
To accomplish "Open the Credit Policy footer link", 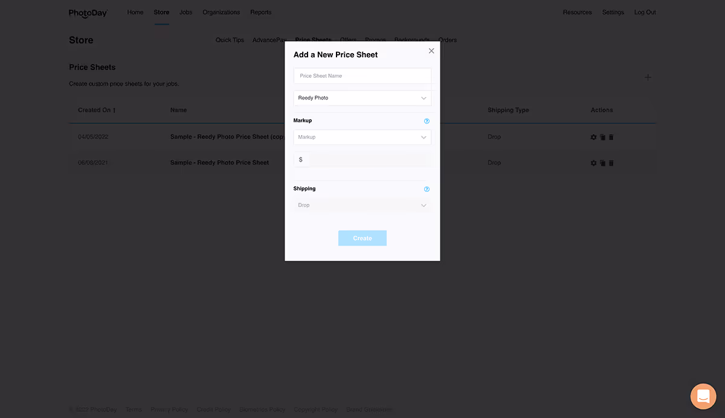I will (x=213, y=410).
